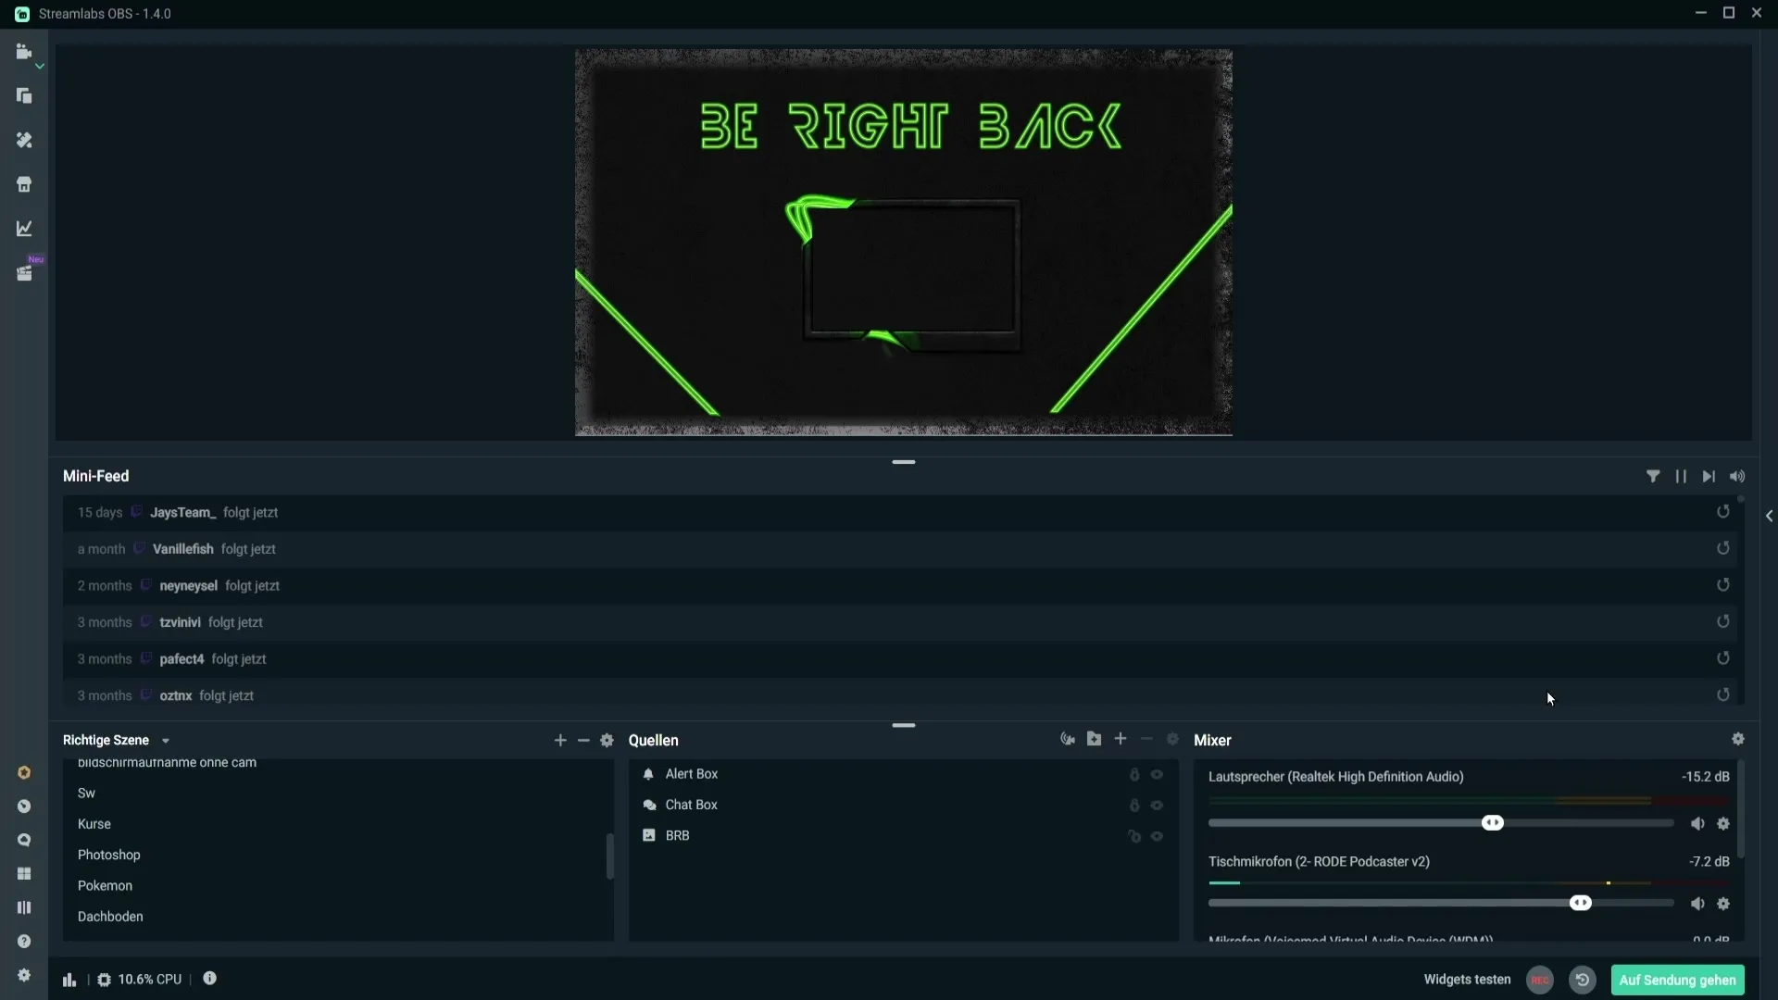Filter Mini-Feed events with the funnel icon
Image resolution: width=1778 pixels, height=1000 pixels.
click(1653, 476)
